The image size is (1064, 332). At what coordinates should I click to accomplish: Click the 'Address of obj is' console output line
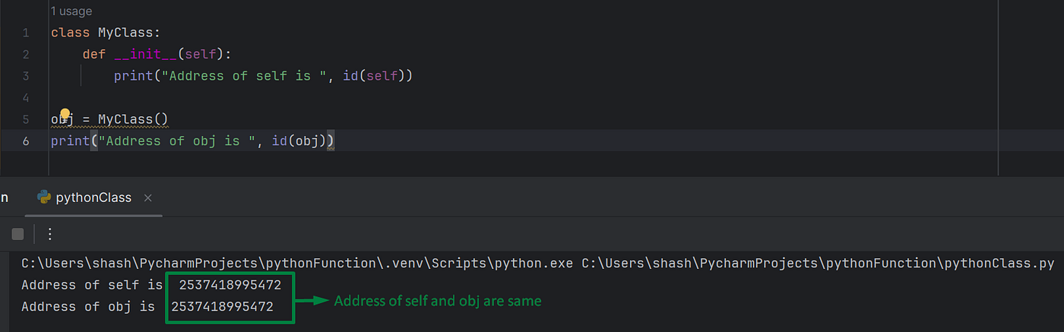(x=147, y=307)
